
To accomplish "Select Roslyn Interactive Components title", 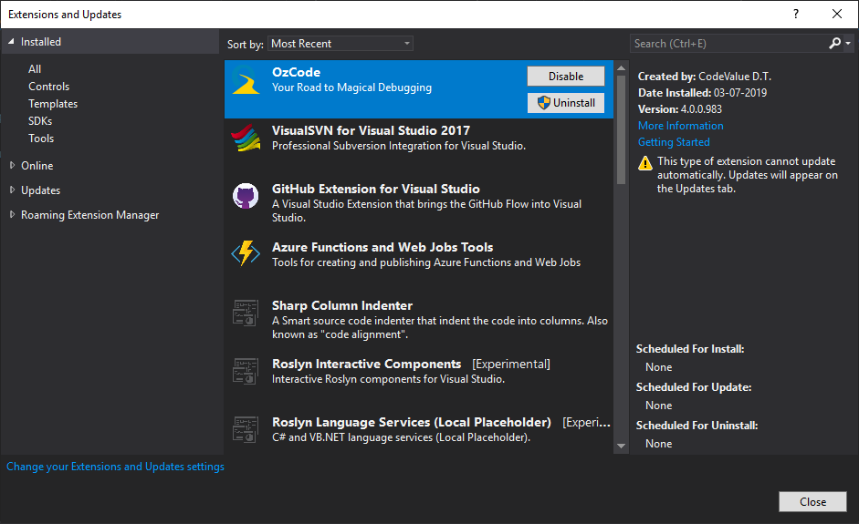I will [x=366, y=365].
